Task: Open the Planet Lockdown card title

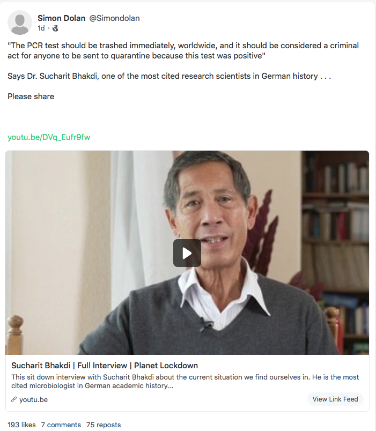Action: [105, 366]
